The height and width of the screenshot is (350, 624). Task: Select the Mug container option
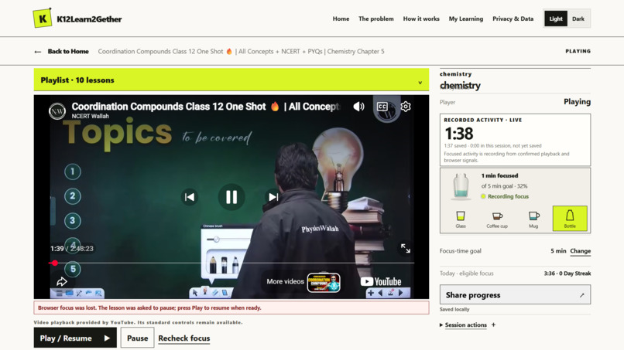[x=533, y=219]
